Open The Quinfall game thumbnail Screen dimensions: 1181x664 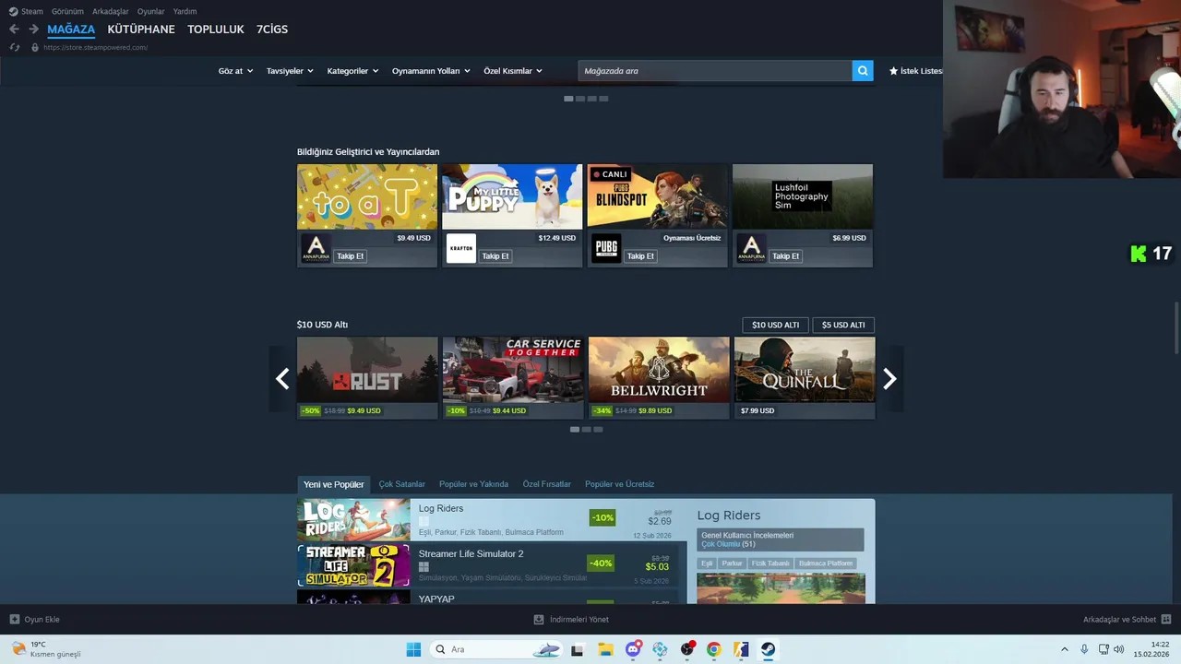coord(805,370)
